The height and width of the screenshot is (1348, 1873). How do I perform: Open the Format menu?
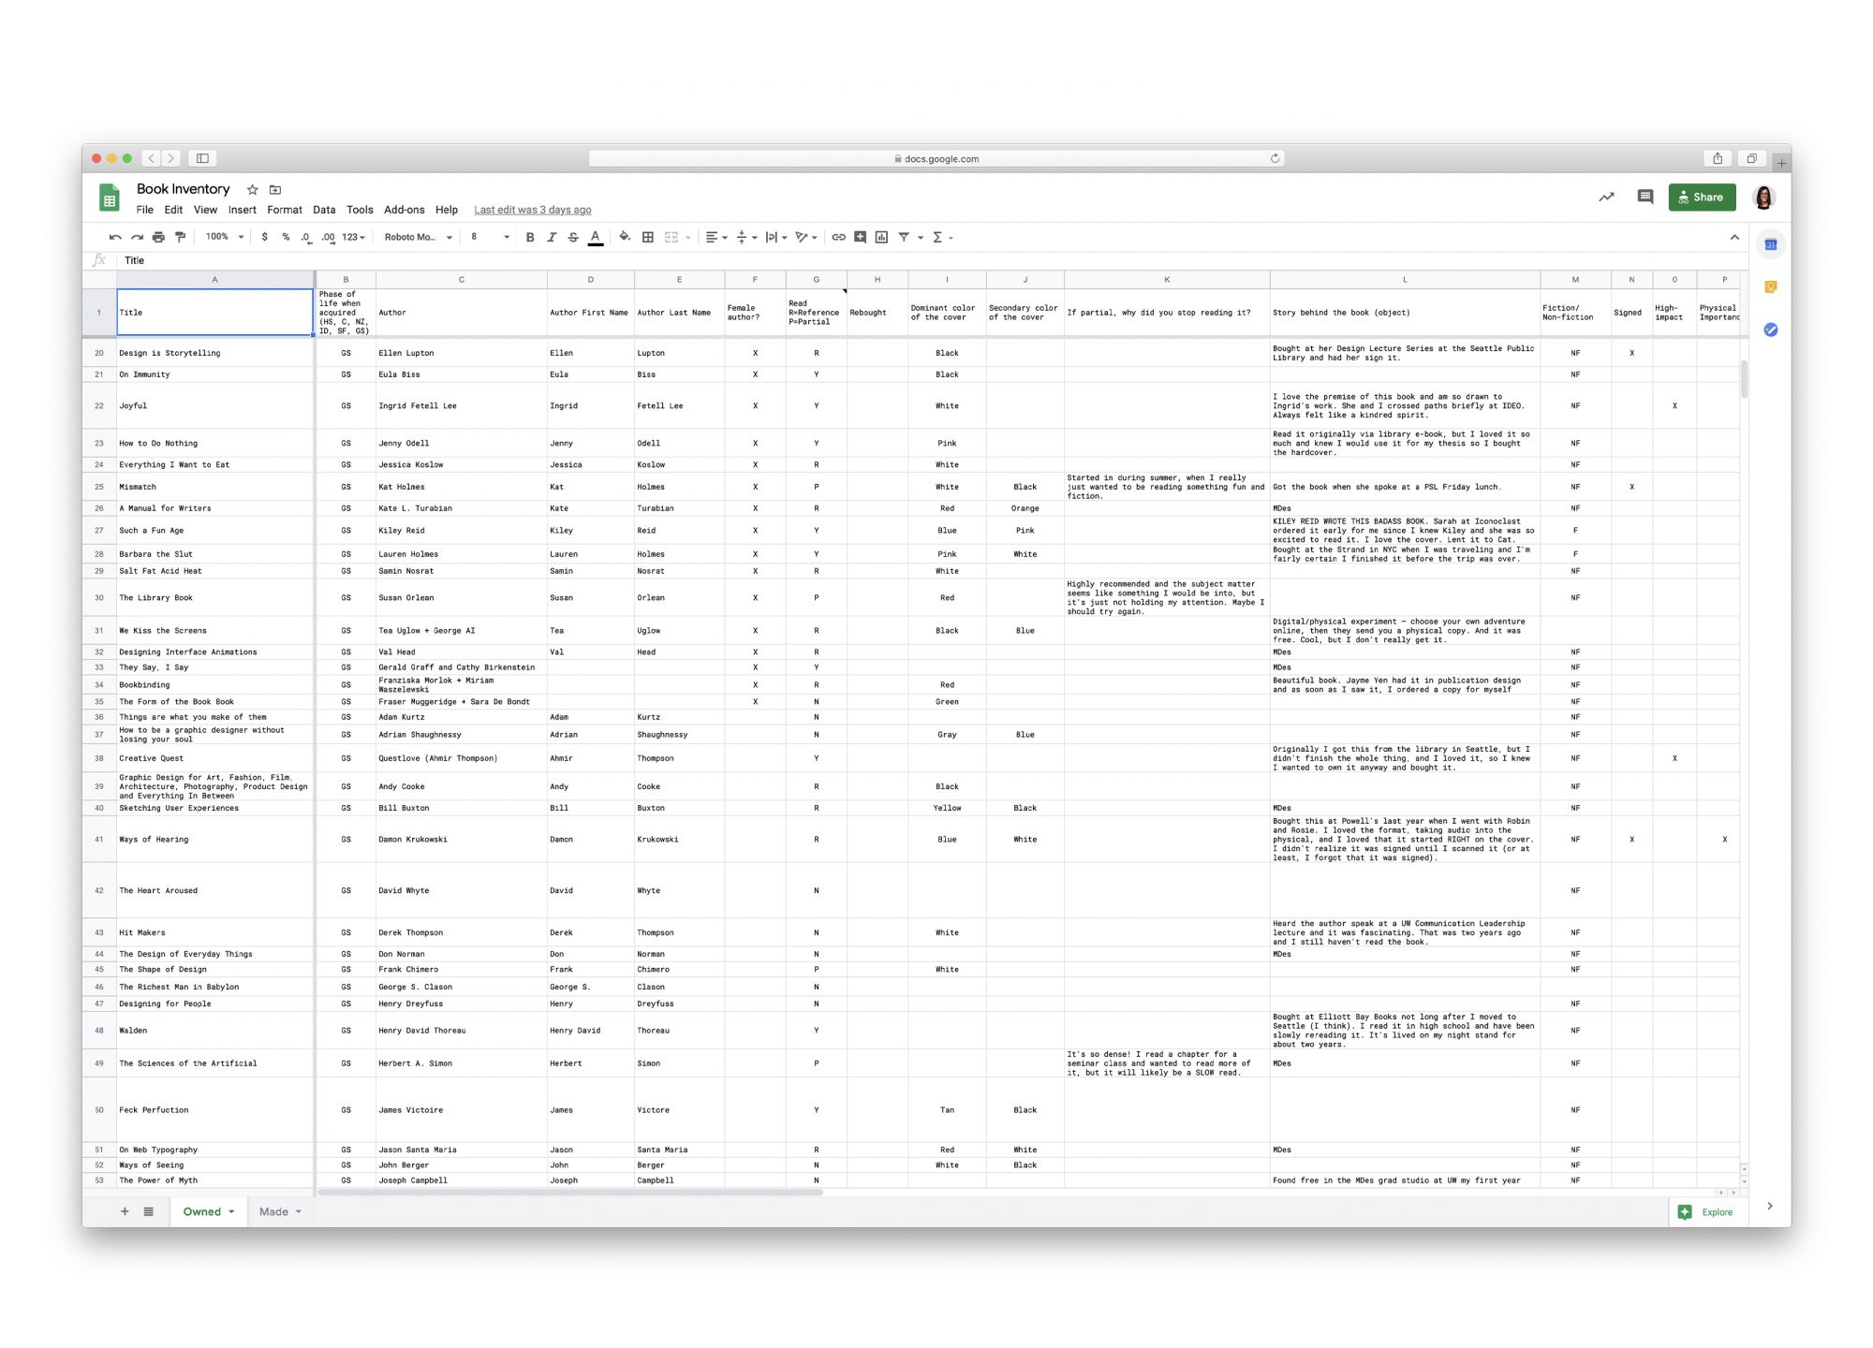[284, 210]
